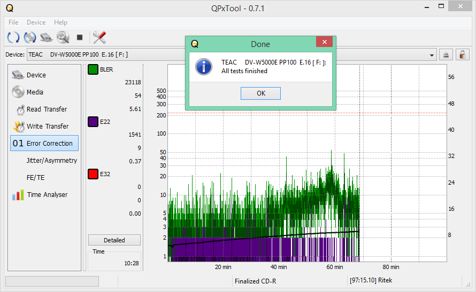Image resolution: width=476 pixels, height=292 pixels.
Task: Open the FE/TE panel
Action: click(44, 178)
